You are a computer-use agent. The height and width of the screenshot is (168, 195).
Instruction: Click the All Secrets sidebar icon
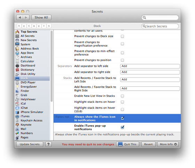point(17,36)
